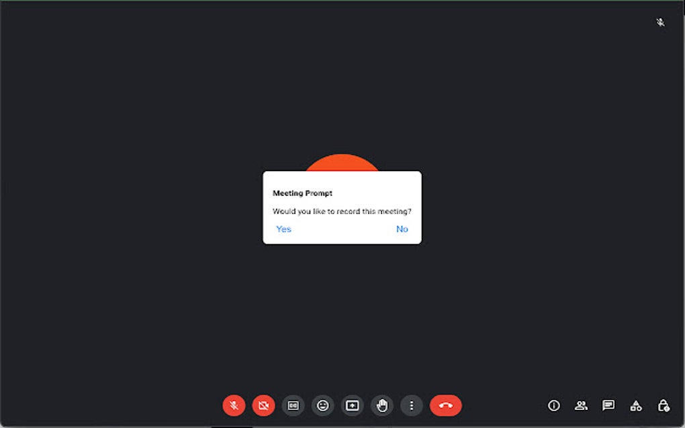Unmute the microphone
The height and width of the screenshot is (428, 685).
[x=233, y=405]
